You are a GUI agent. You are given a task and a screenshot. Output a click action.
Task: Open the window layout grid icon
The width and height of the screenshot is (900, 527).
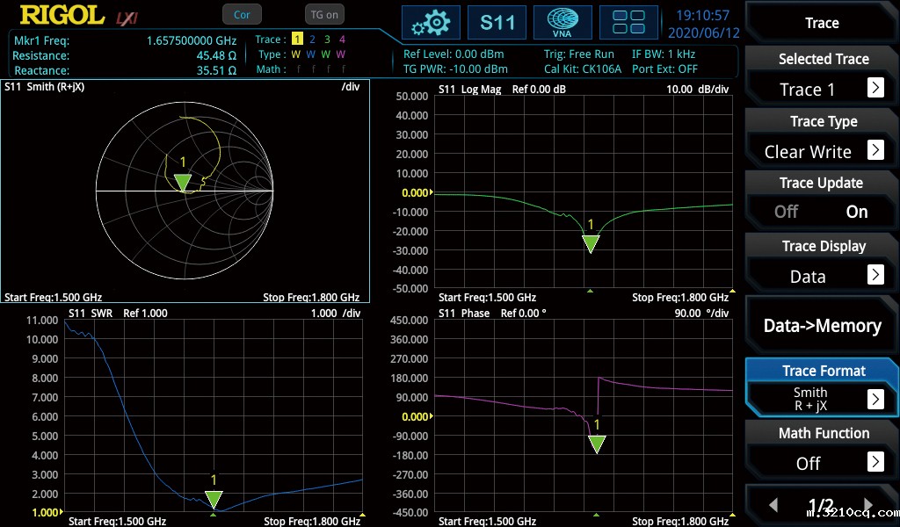pyautogui.click(x=628, y=23)
